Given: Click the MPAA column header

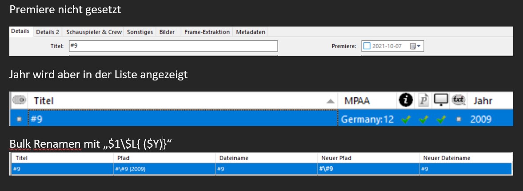Looking at the screenshot, I should (357, 100).
